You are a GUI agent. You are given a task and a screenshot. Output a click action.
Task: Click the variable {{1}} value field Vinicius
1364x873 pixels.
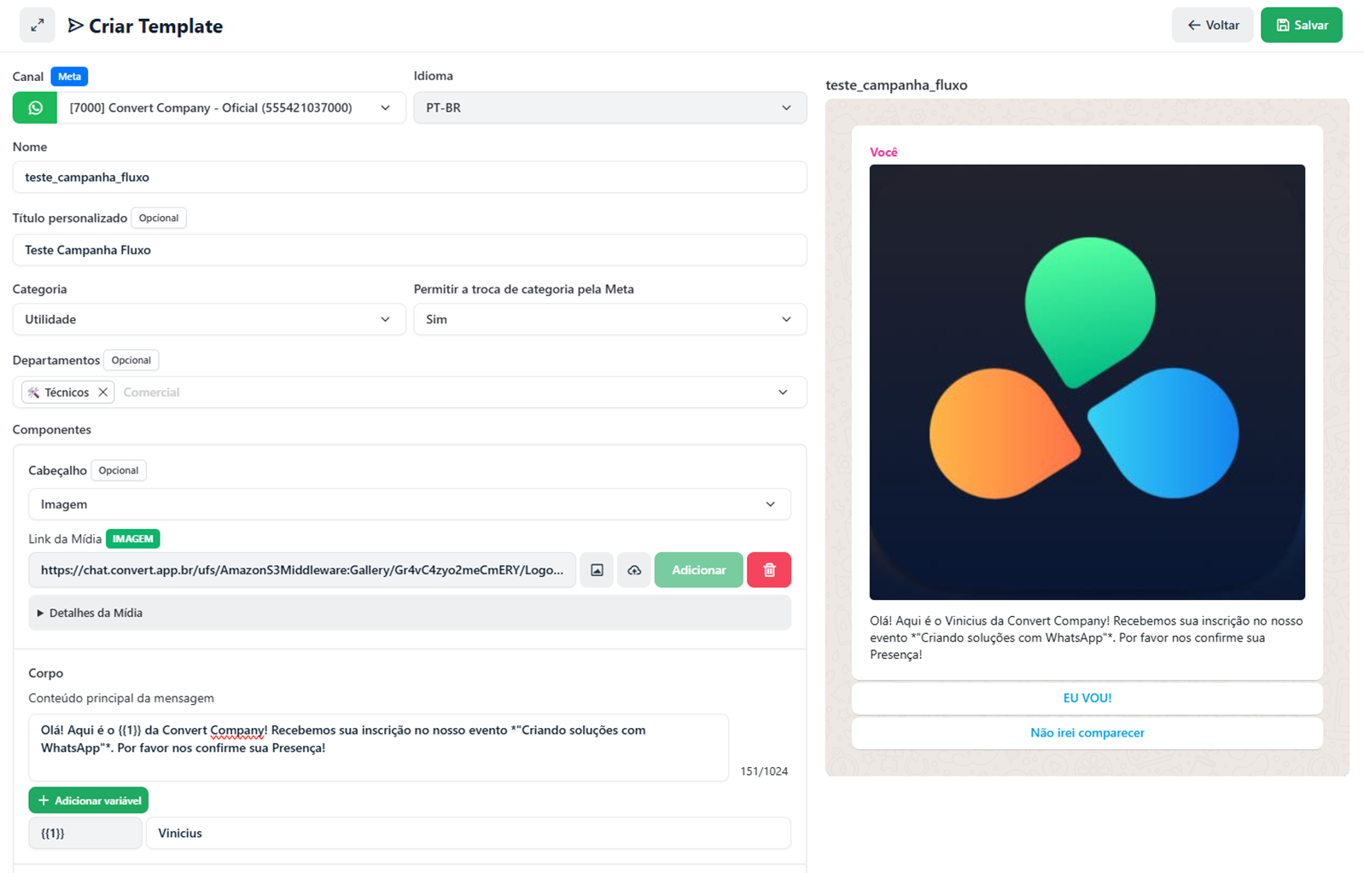[x=469, y=833]
